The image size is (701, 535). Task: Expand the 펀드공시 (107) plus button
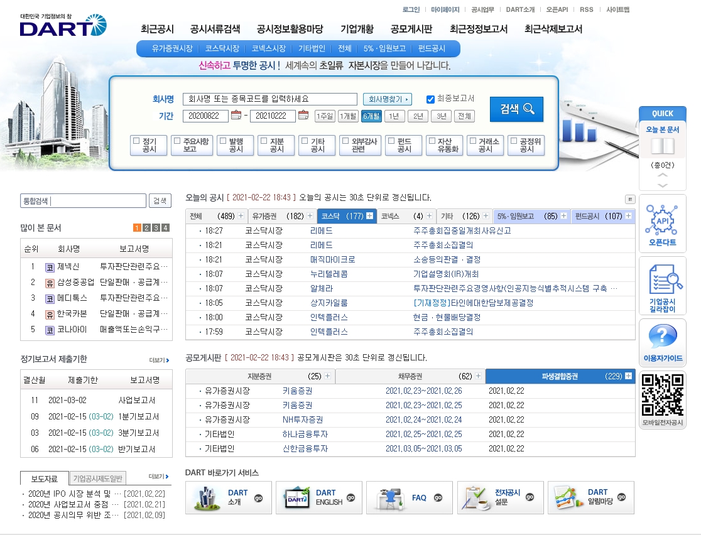point(629,216)
